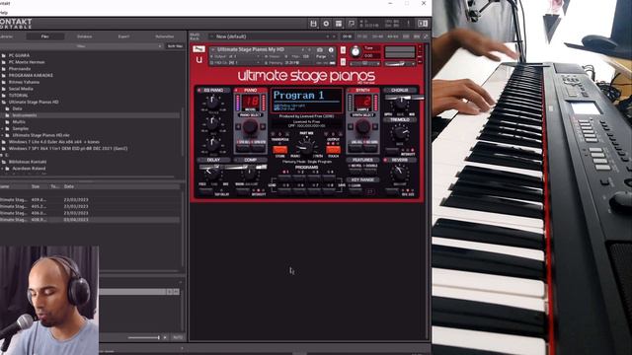Select the Social Media folder
632x355 pixels.
[21, 89]
